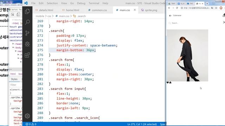Image resolution: width=225 pixels, height=126 pixels.
Task: Toggle device toolbar icon in DevTools
Action: point(18,14)
